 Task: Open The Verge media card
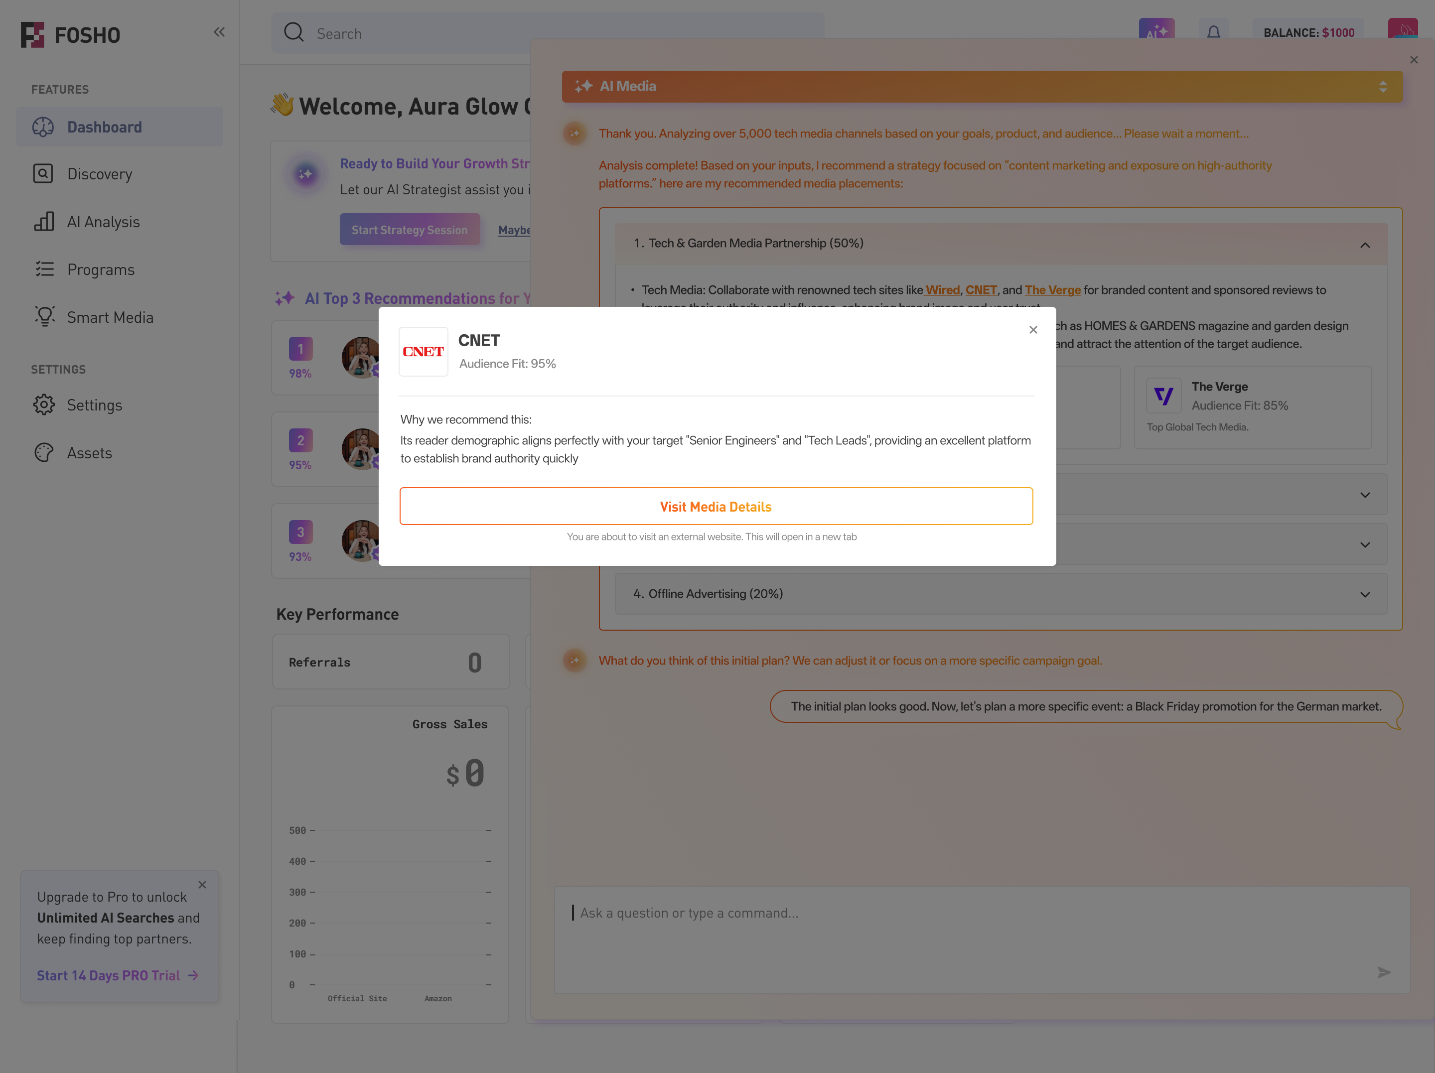tap(1253, 407)
